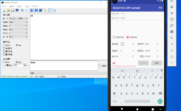Click the emulator sidebar back triangle icon
This screenshot has height=111, width=181.
click(x=172, y=44)
